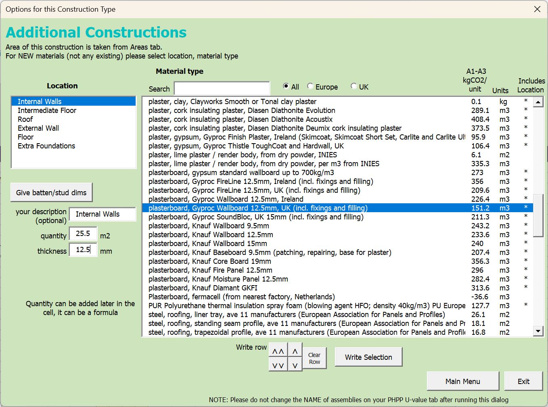The width and height of the screenshot is (548, 407).
Task: Select Intermediate Floor in Location list
Action: tap(47, 111)
